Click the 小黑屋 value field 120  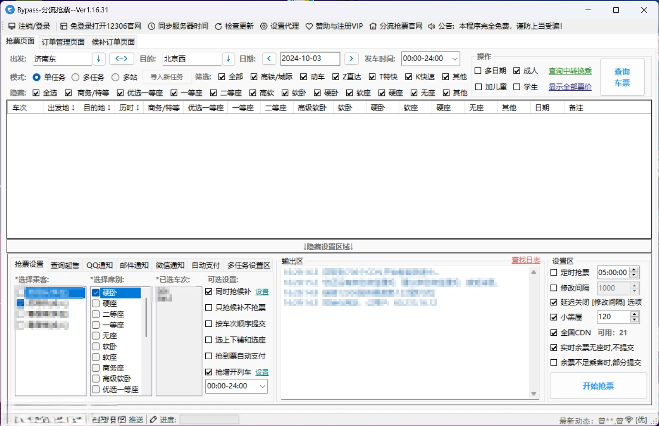pyautogui.click(x=614, y=317)
